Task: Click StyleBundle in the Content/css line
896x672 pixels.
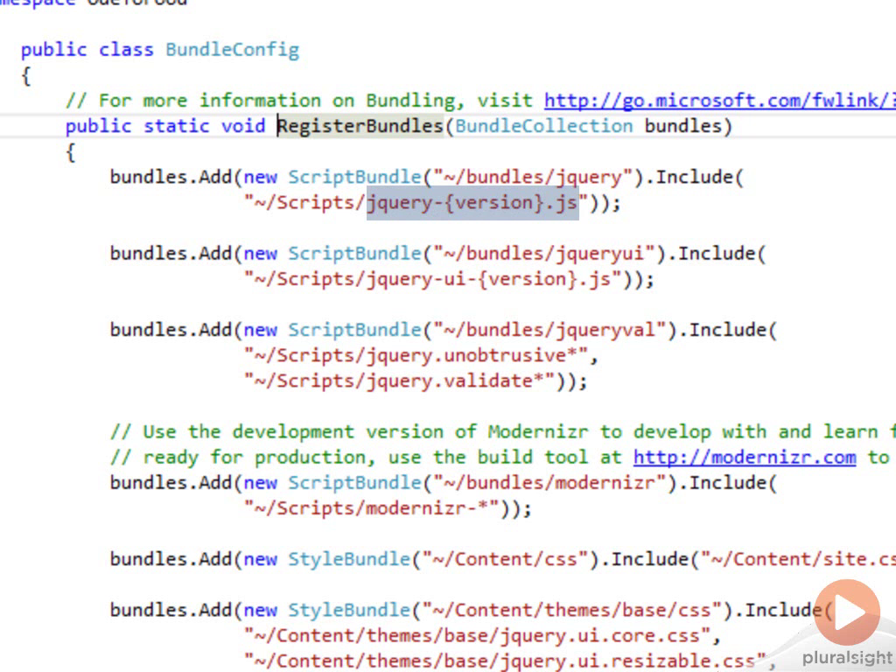Action: coord(349,559)
